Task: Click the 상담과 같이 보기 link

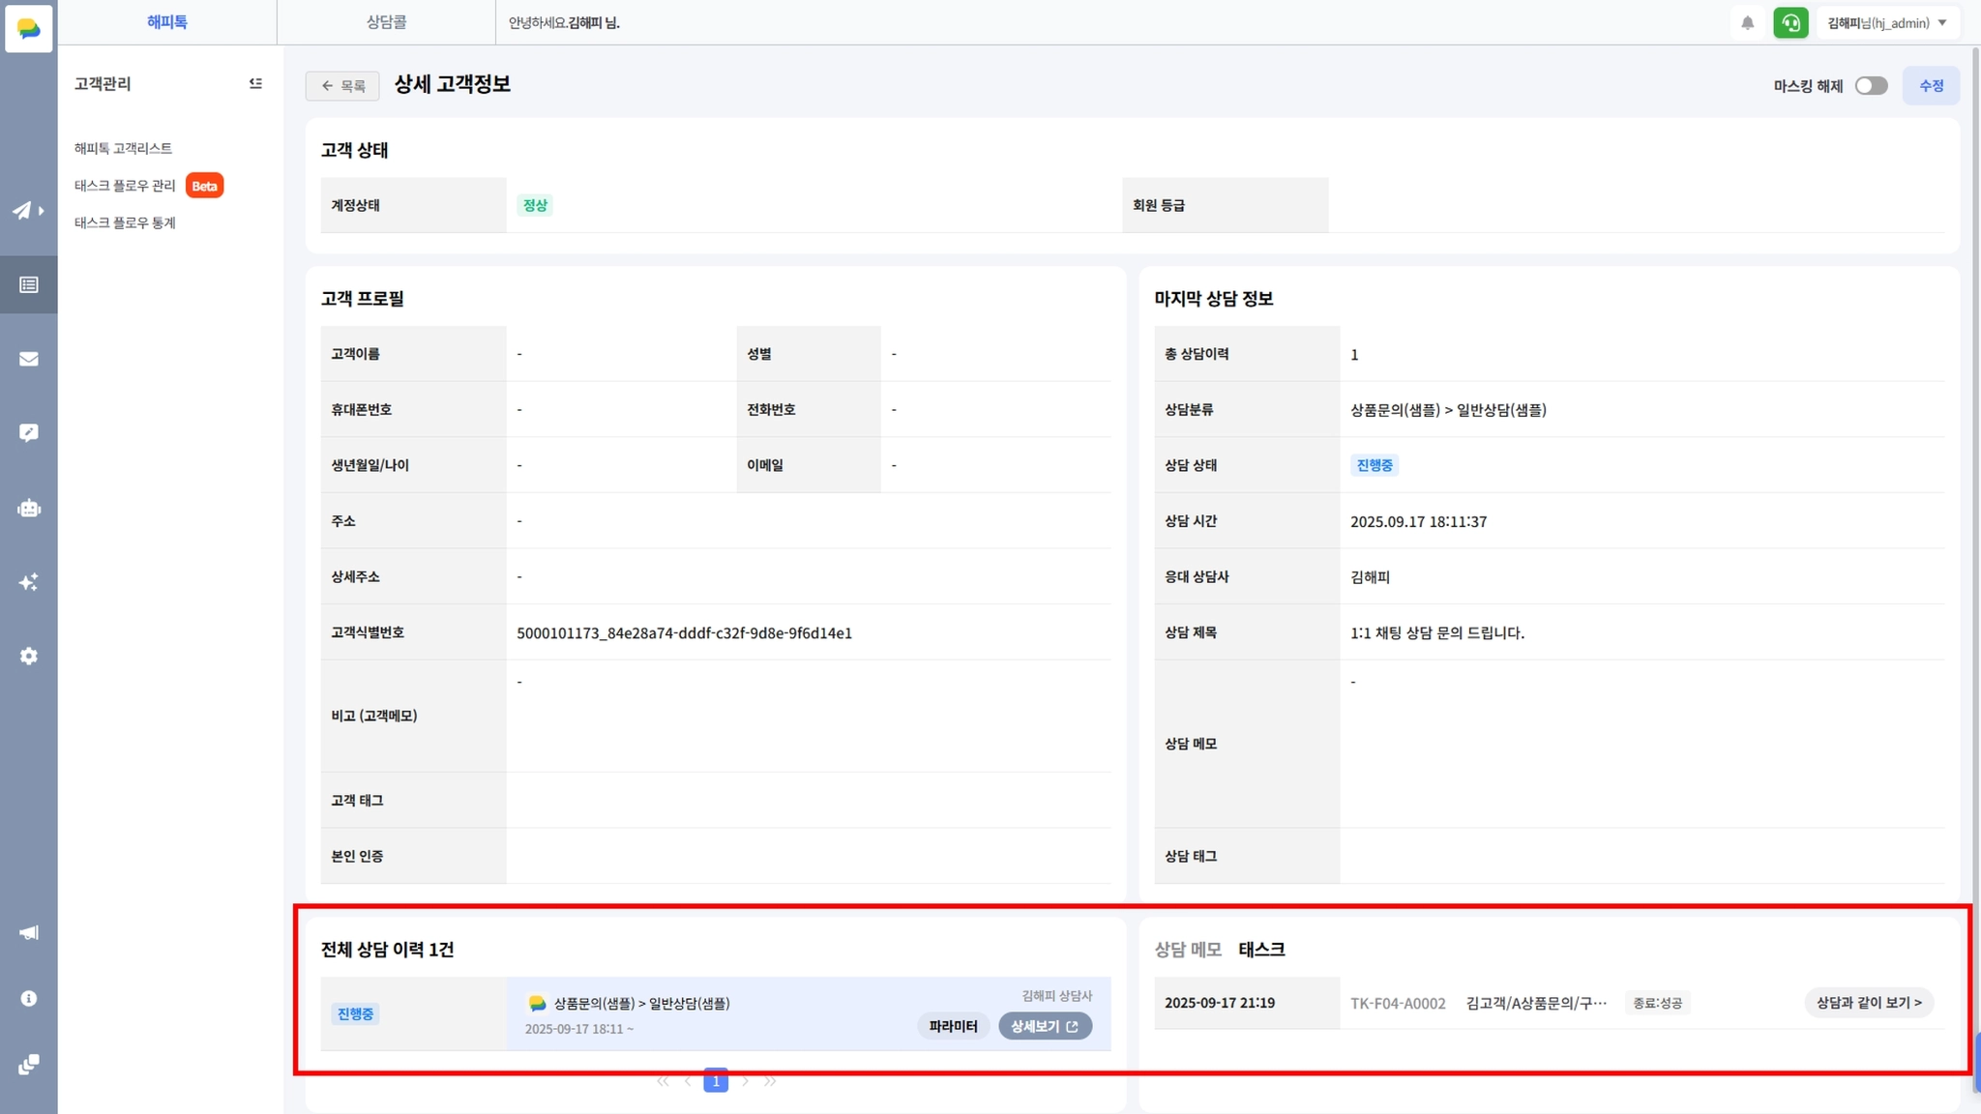Action: click(1868, 1003)
